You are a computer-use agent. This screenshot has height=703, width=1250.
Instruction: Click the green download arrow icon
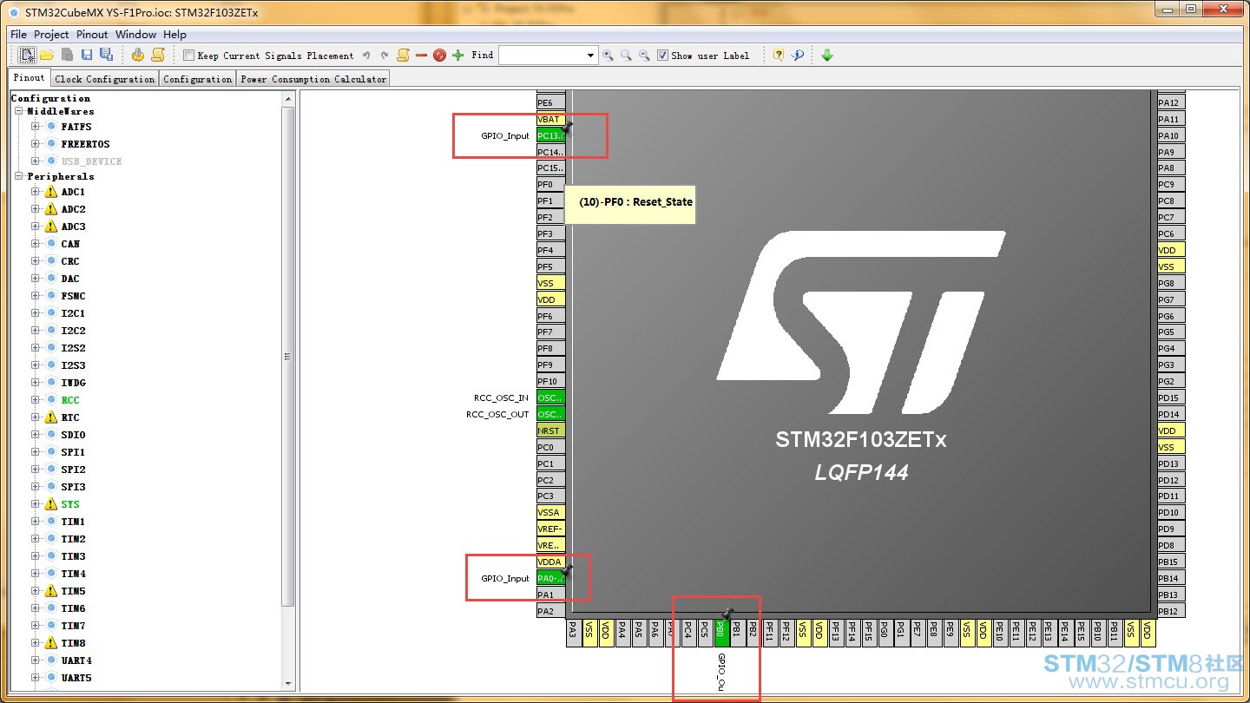pyautogui.click(x=827, y=55)
